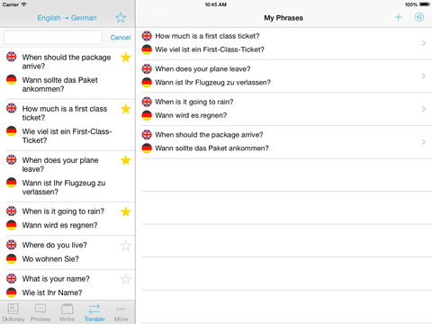Tap UK flag beside 'What is your name?'
432x324 pixels.
[12, 278]
